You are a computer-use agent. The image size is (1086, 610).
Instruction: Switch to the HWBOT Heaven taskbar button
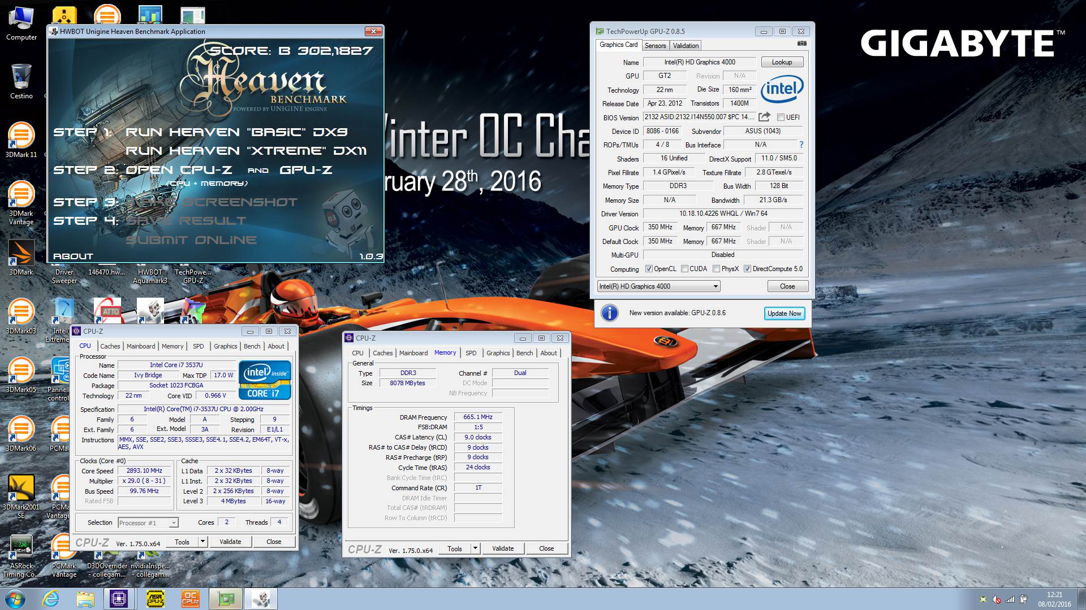coord(261,599)
